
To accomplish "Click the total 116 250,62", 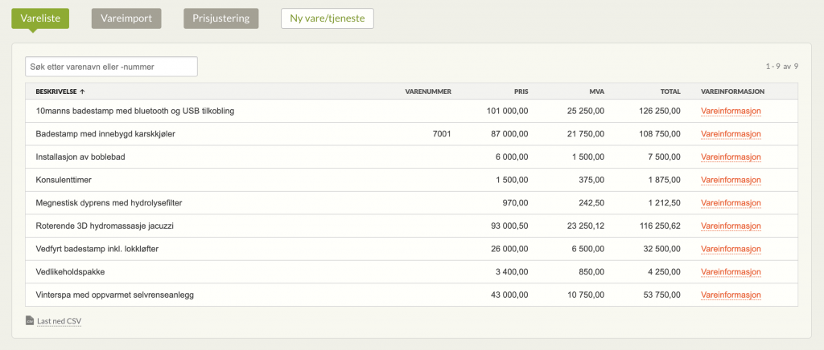I will point(660,226).
